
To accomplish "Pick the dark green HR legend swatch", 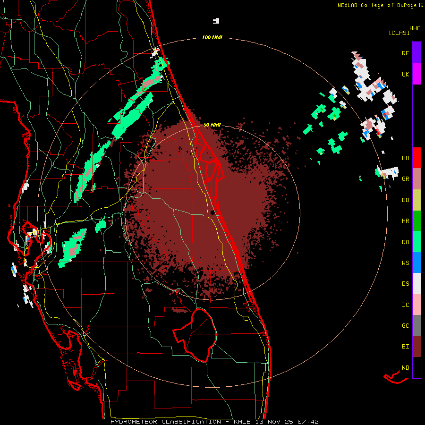I will click(x=417, y=221).
